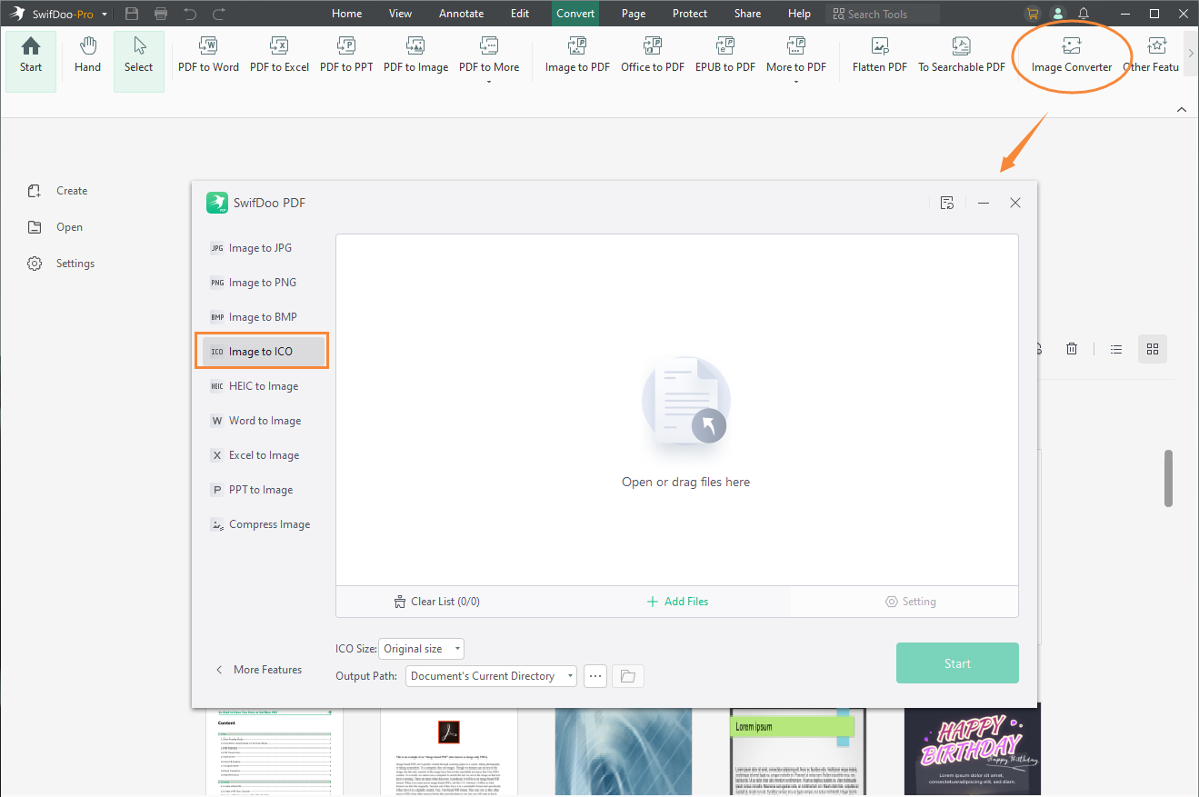
Task: Open the Happy Birthday document thumbnail
Action: [972, 750]
